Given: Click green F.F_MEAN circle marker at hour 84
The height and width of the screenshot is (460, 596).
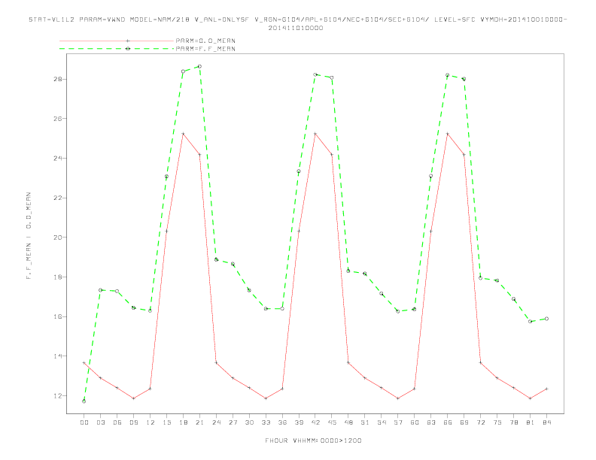Looking at the screenshot, I should 546,319.
